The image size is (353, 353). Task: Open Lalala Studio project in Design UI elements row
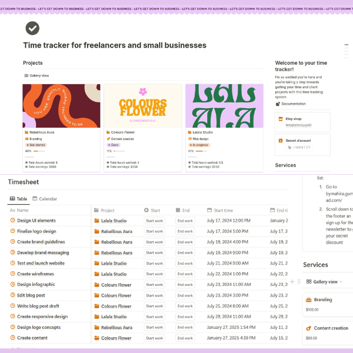(114, 221)
